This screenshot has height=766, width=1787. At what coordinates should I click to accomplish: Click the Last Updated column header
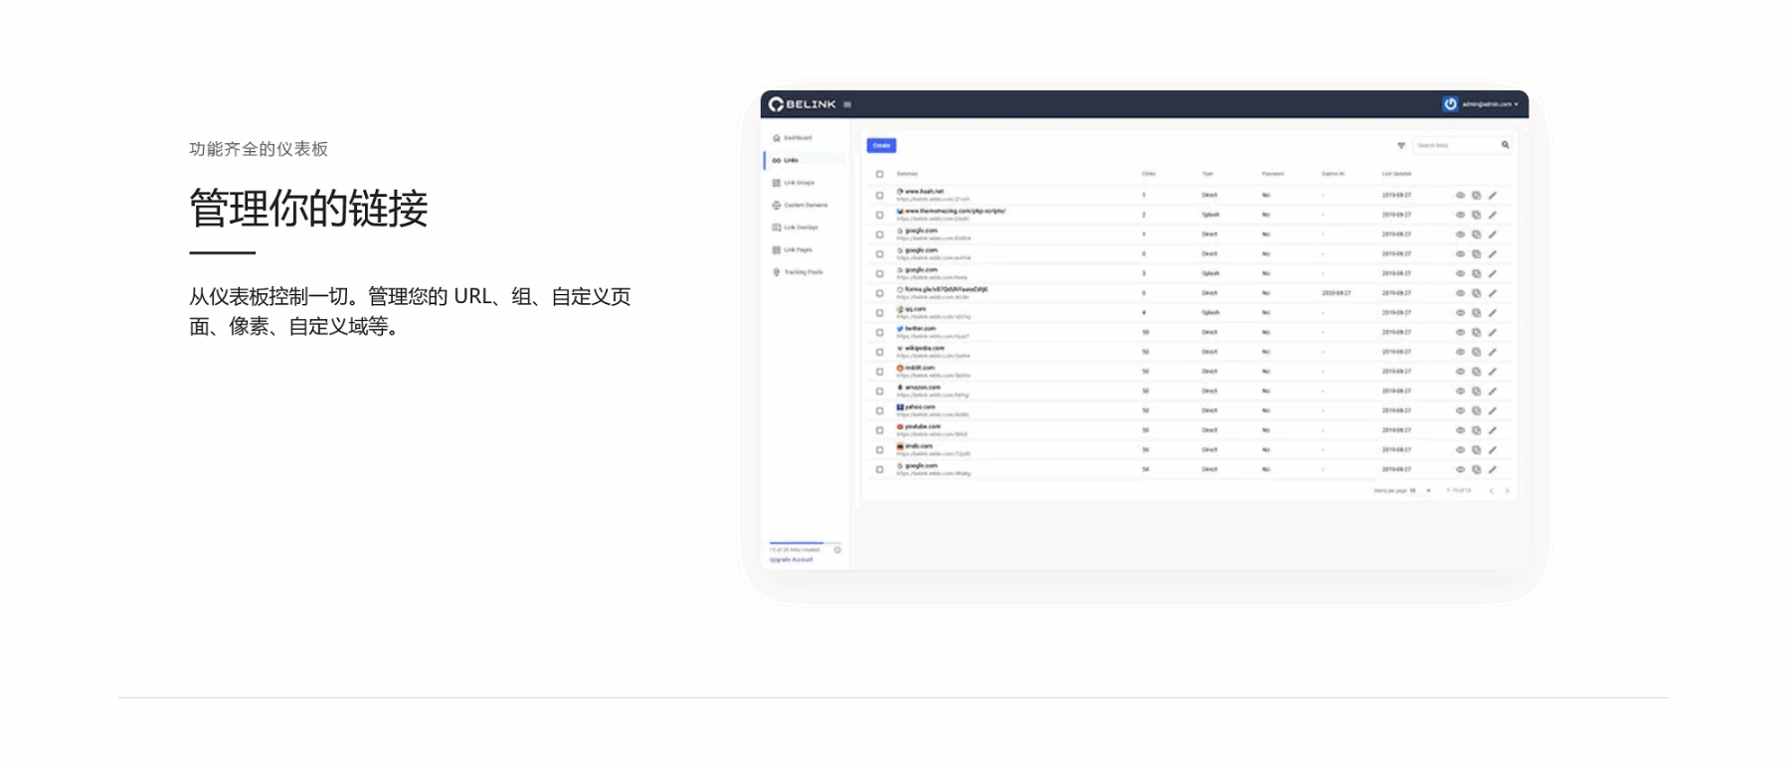tap(1396, 174)
